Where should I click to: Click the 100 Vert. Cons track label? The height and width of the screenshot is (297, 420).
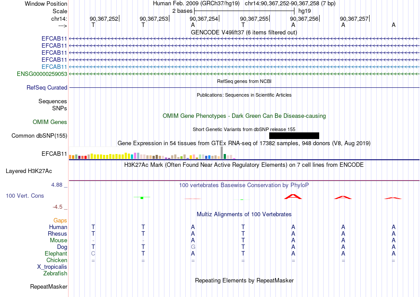pos(25,195)
